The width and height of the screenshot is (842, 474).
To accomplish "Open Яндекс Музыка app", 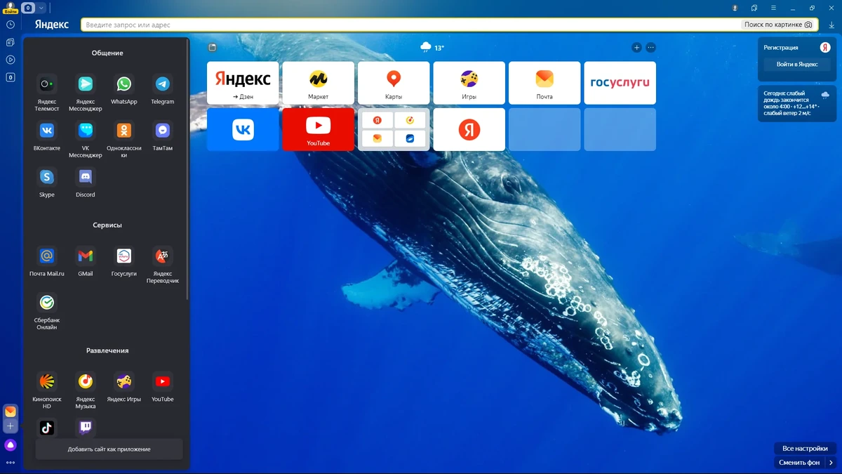I will 86,381.
